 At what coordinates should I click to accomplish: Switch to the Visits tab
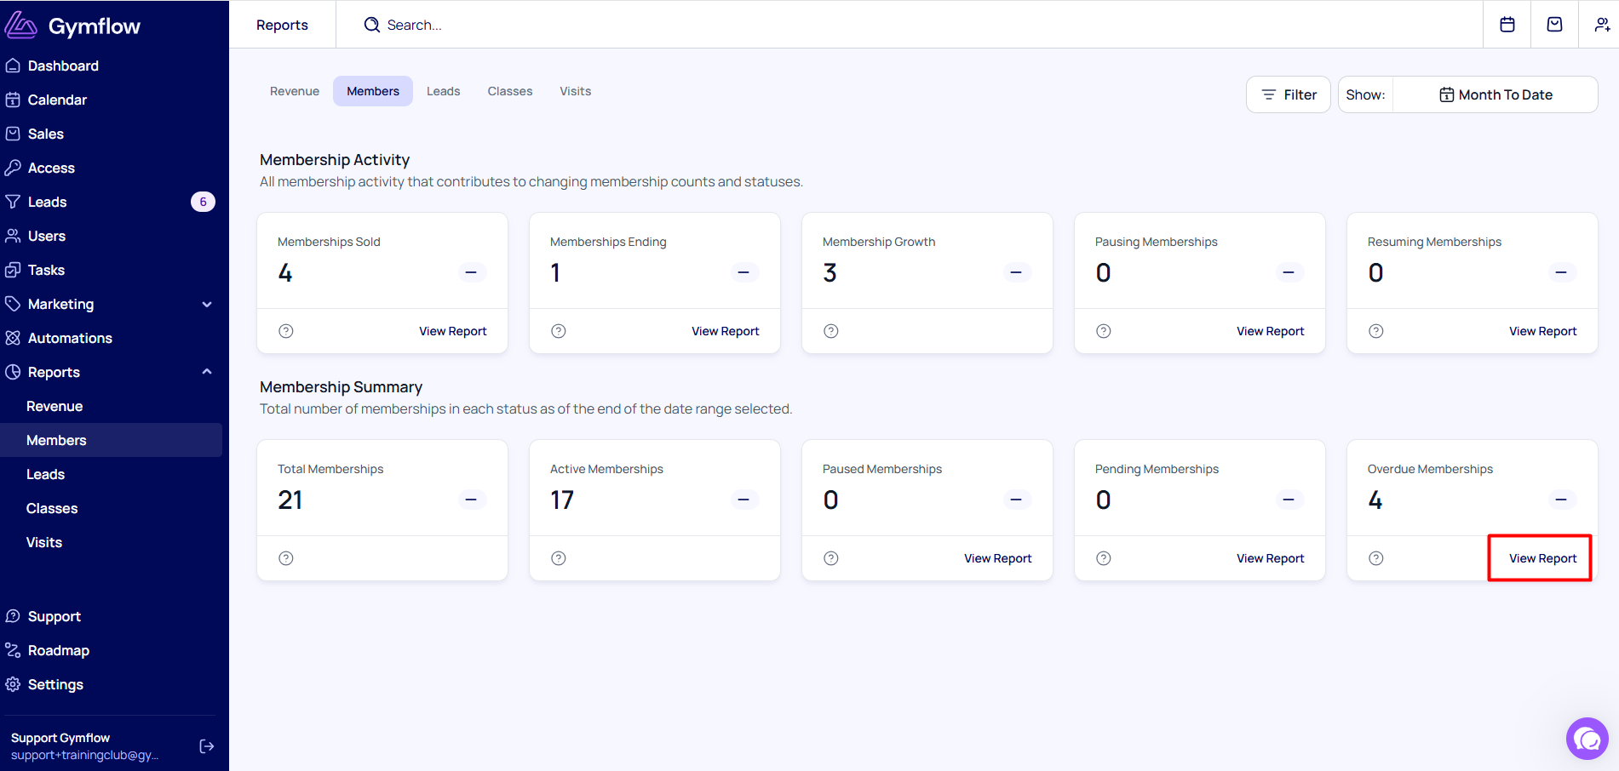[576, 91]
